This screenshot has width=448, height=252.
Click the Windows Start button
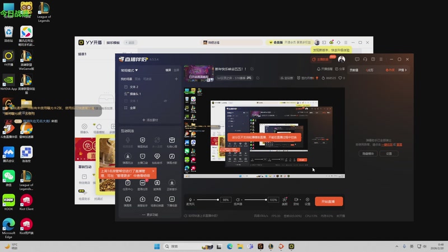point(157,246)
